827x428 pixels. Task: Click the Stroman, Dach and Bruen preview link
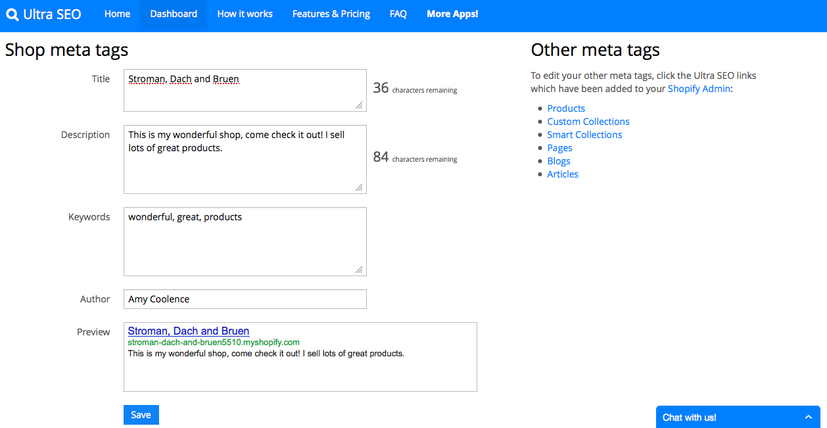pos(189,331)
